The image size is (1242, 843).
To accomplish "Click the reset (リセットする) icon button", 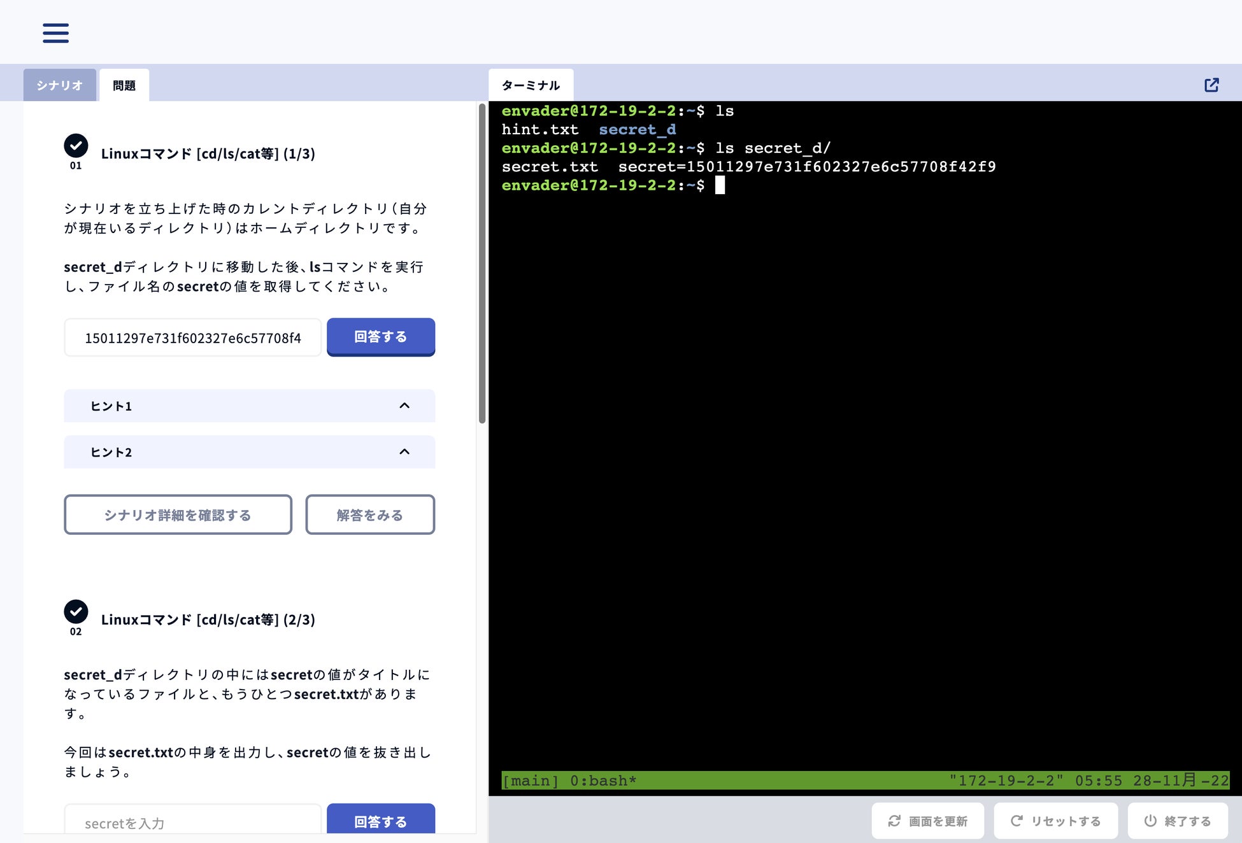I will (1017, 821).
